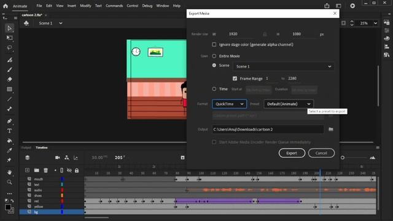Click the mouth layer blue color swatch
Screen dimensions: 393x221
point(62,179)
